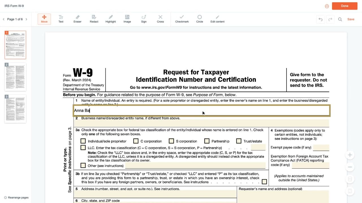Check the Trust/estate box
Viewport: 362px width, 203px height.
[x=239, y=141]
